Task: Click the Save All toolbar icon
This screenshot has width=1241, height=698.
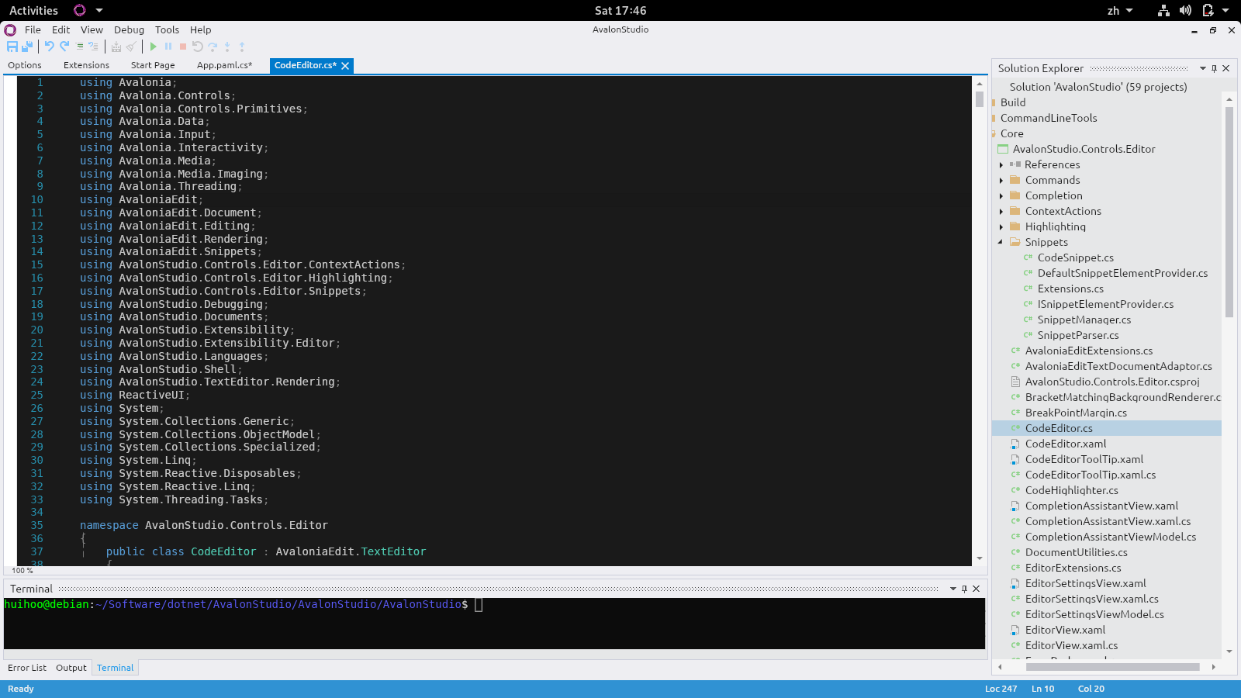Action: click(x=26, y=47)
